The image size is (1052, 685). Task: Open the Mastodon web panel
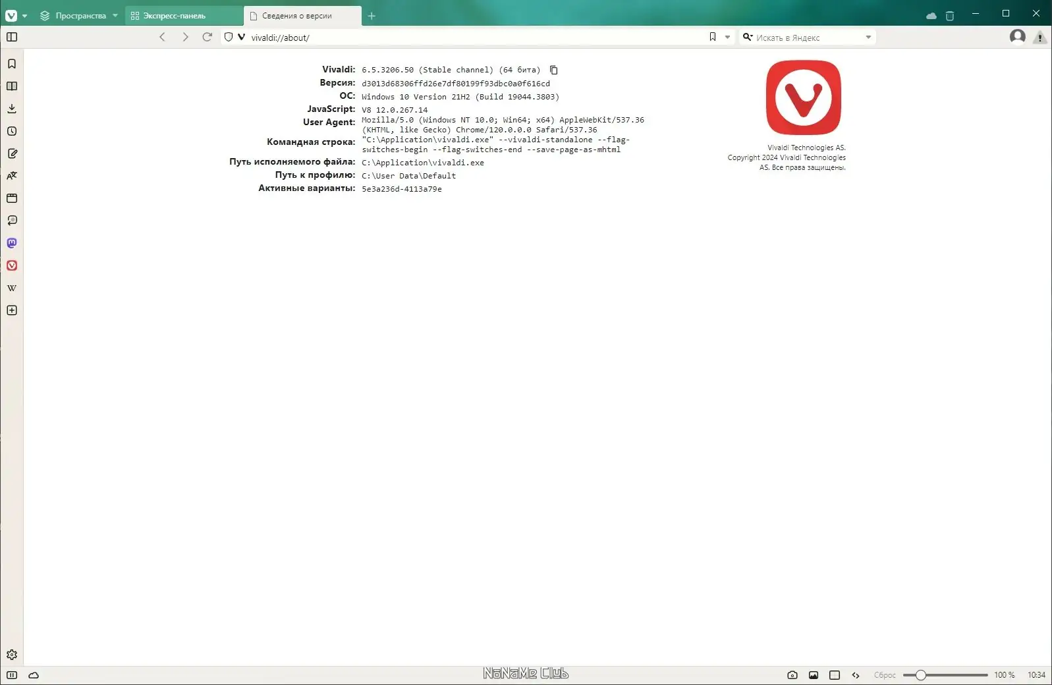coord(12,243)
